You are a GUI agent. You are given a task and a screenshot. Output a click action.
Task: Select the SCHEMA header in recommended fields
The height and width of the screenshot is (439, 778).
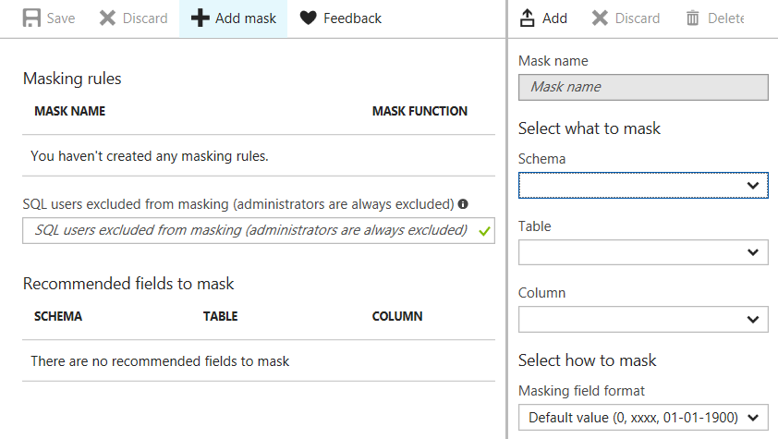pos(58,316)
